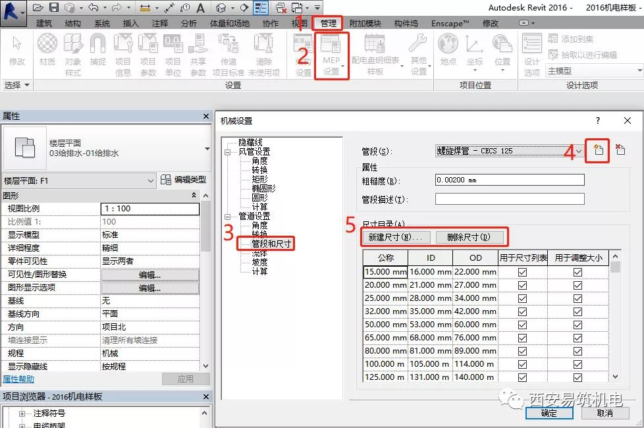The image size is (644, 428).
Task: Switch to the 建筑 ribbon tab
Action: pos(44,24)
